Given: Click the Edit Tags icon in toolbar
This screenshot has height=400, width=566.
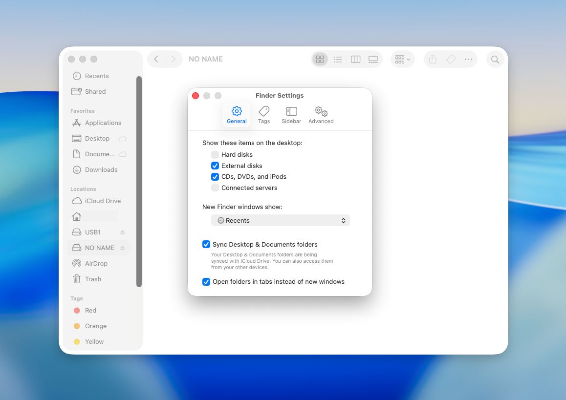Looking at the screenshot, I should [x=451, y=59].
